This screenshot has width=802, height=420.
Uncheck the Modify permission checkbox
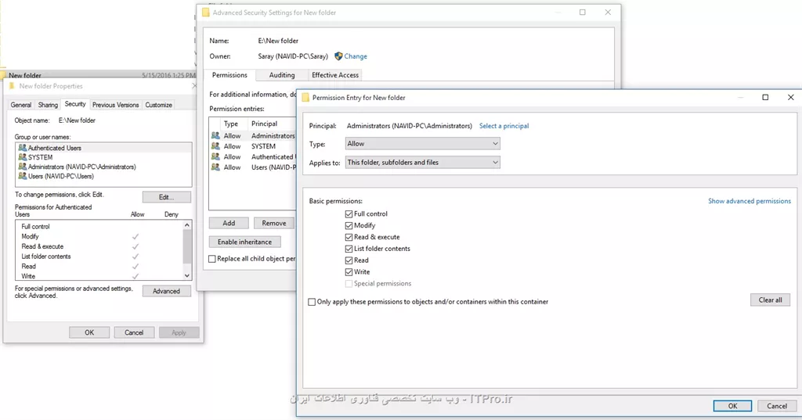(x=349, y=225)
